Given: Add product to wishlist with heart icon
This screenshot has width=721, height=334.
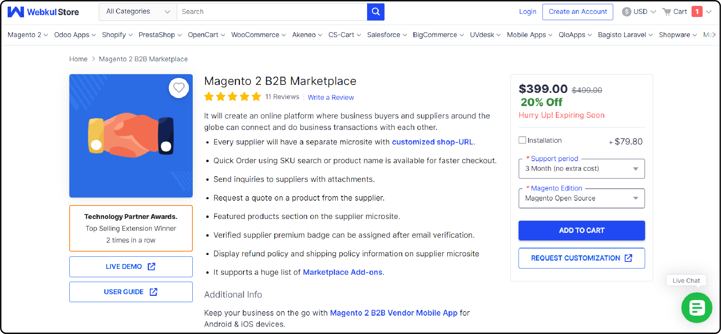Looking at the screenshot, I should pos(179,88).
